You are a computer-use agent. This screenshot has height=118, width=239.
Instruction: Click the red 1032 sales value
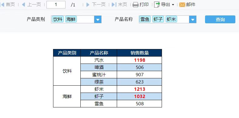point(140,97)
